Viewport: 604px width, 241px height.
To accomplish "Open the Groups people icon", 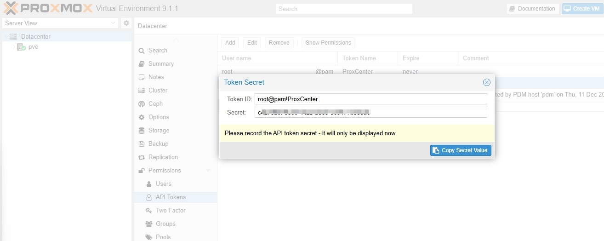I will (x=148, y=224).
